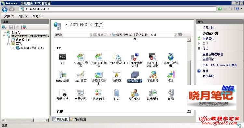The height and width of the screenshot is (128, 244).
Task: Click connections pane scroll left arrow
Action: [x=3, y=120]
